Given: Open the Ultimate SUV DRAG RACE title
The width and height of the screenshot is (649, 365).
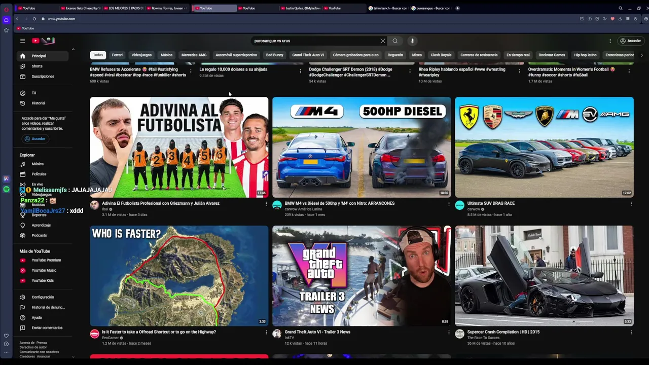Looking at the screenshot, I should click(x=491, y=203).
